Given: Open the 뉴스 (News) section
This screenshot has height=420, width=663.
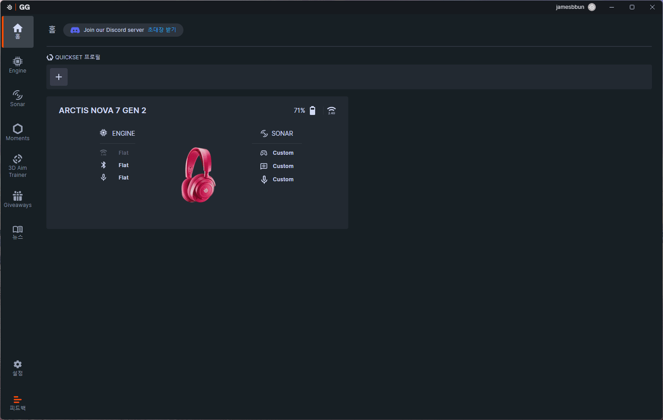Looking at the screenshot, I should click(x=18, y=233).
